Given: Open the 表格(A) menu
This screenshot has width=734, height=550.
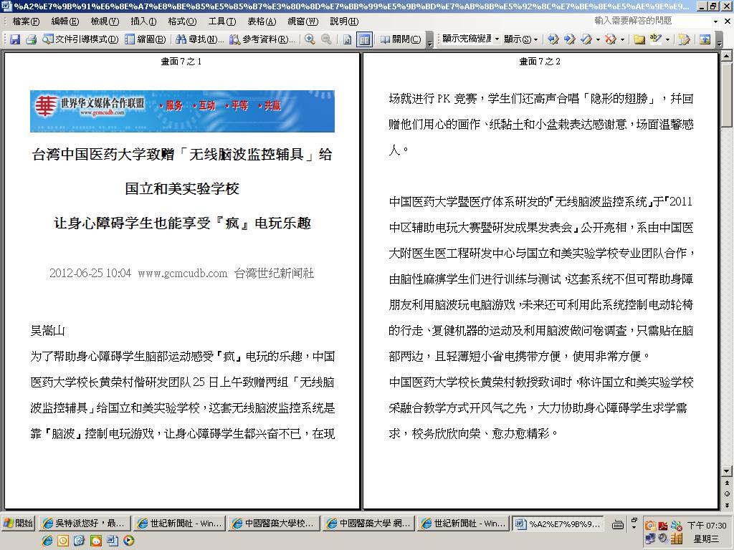Looking at the screenshot, I should 262,21.
